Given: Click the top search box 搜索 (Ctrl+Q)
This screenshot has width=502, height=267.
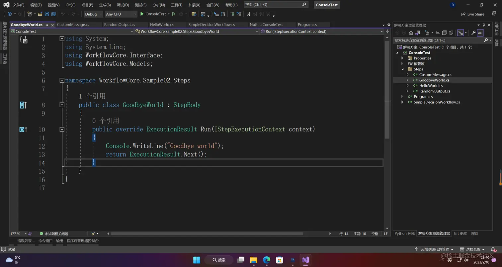Looking at the screenshot, I should point(276,5).
